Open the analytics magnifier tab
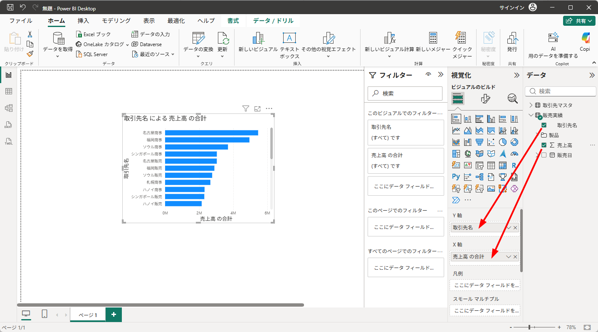Image resolution: width=598 pixels, height=332 pixels. coord(513,98)
